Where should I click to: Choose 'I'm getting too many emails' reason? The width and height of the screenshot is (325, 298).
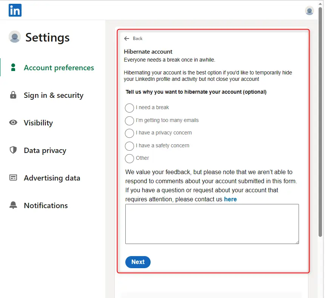click(x=129, y=121)
